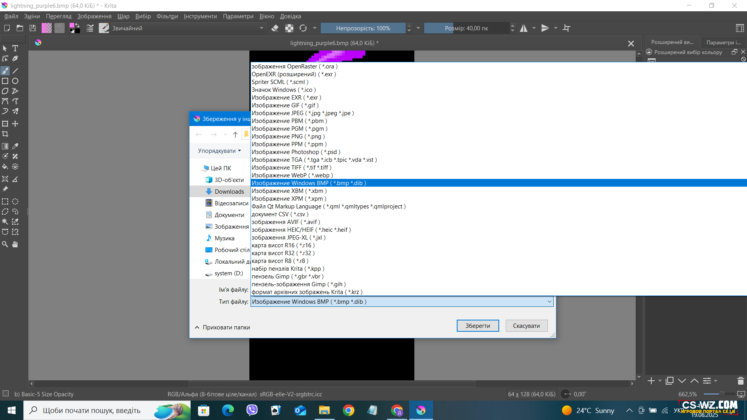Viewport: 747px width, 420px height.
Task: Open Microsoft Edge from taskbar
Action: (x=228, y=410)
